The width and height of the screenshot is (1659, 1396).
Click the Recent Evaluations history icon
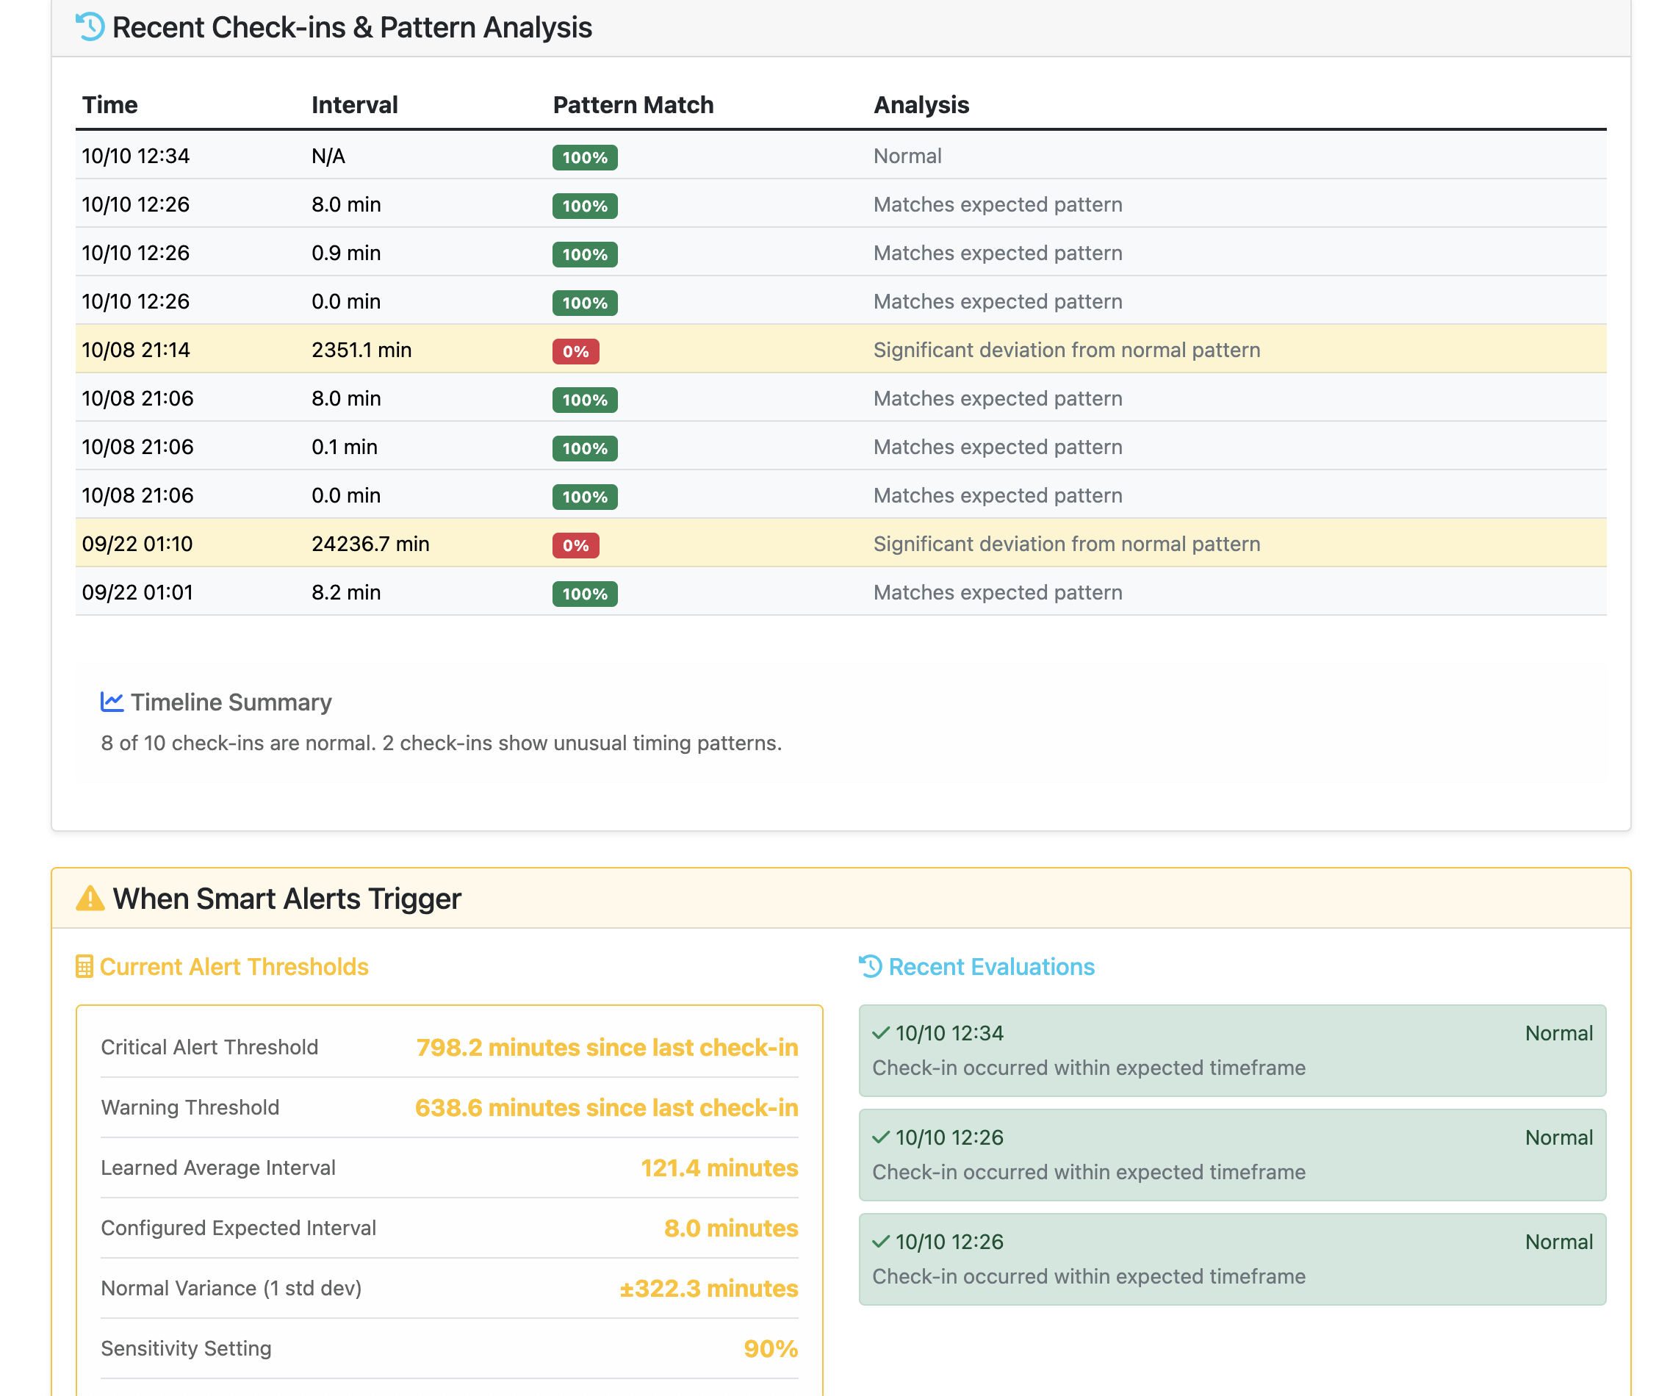coord(870,966)
